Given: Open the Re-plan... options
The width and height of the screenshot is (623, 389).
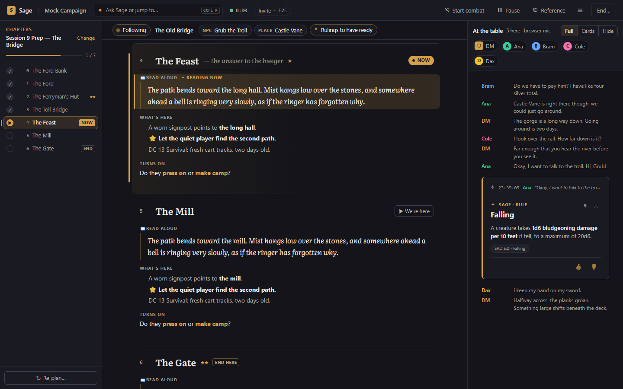Looking at the screenshot, I should [x=51, y=378].
